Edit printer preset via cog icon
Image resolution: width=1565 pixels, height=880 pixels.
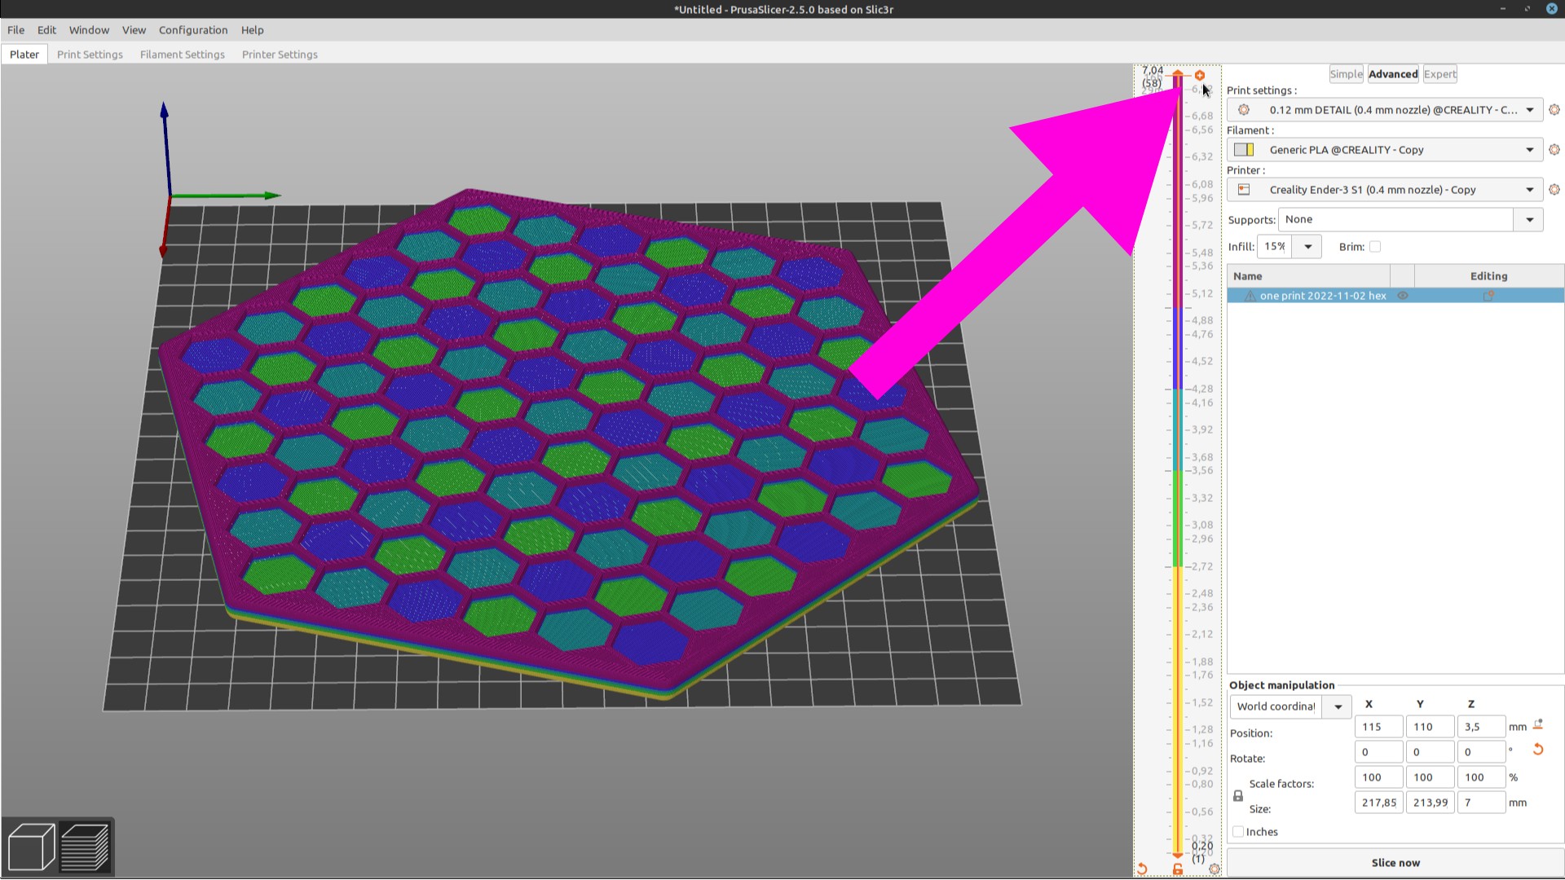click(x=1554, y=189)
